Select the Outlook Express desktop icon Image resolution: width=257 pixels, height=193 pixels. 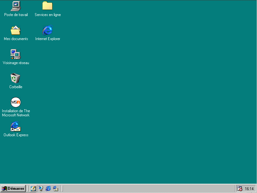tap(15, 126)
